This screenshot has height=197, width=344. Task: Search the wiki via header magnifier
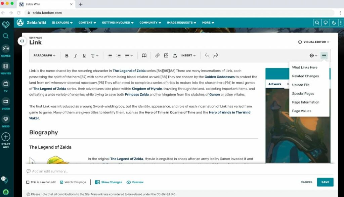[317, 22]
